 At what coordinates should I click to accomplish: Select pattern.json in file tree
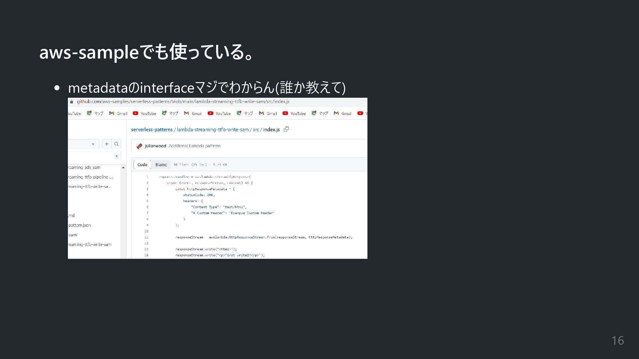pyautogui.click(x=80, y=225)
